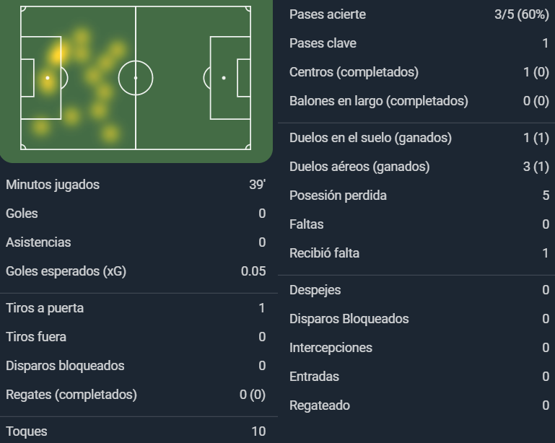Select the Posesión perdida stat
Screen dimensions: 555x443
click(x=419, y=196)
